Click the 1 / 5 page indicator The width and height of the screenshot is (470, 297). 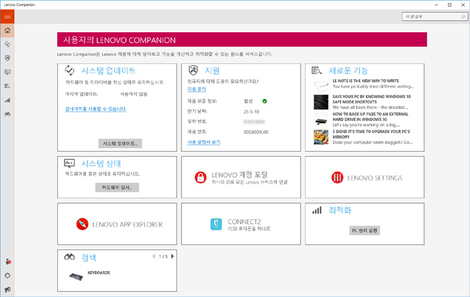(x=163, y=257)
